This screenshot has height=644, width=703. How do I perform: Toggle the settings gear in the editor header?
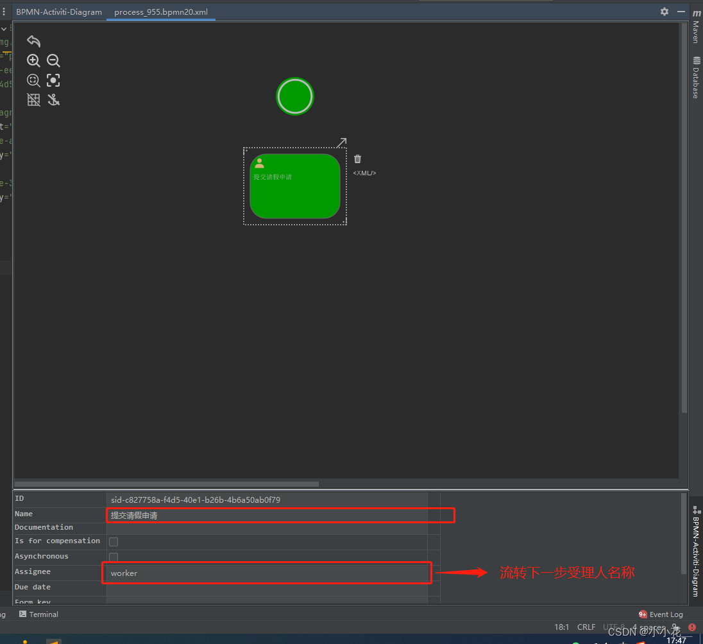pyautogui.click(x=664, y=12)
